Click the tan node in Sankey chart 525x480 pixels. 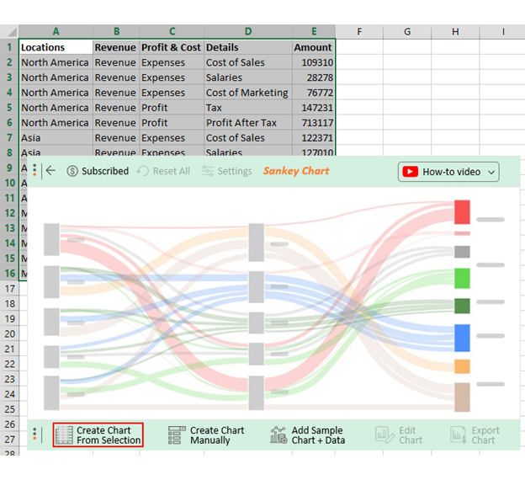462,397
